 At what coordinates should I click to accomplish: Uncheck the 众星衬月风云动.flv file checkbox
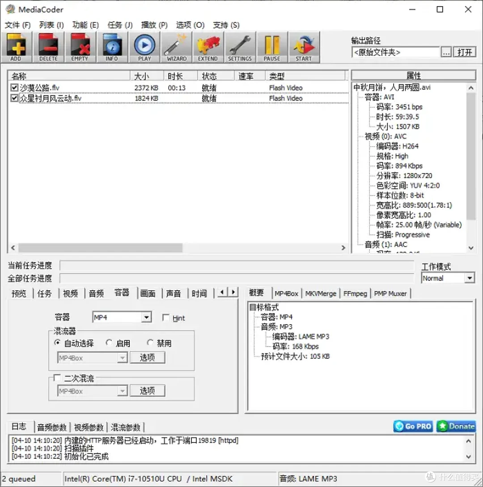coord(14,98)
